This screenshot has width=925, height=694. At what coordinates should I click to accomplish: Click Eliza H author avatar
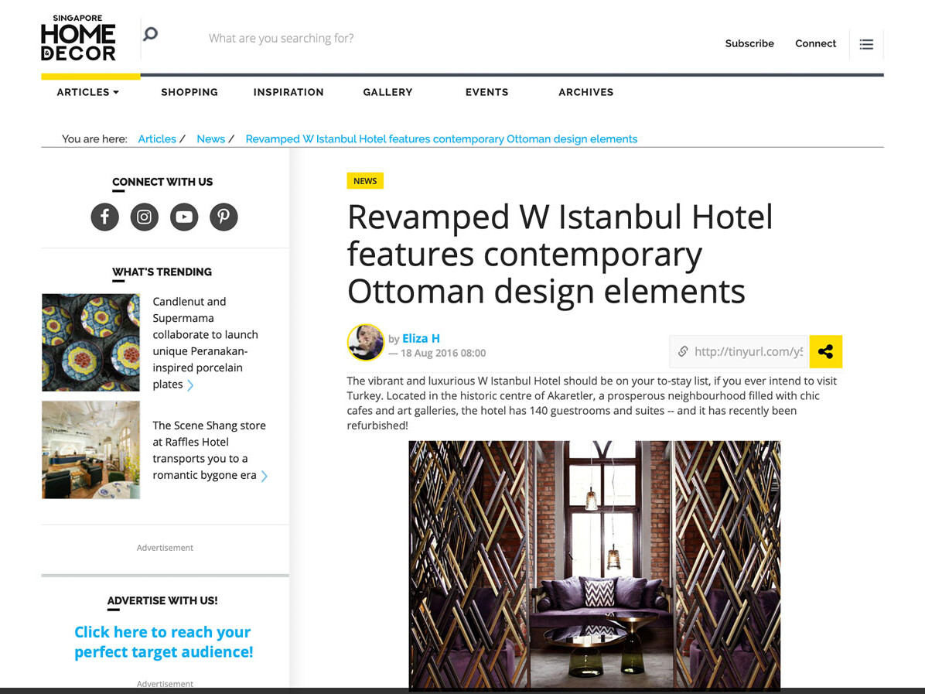pyautogui.click(x=366, y=342)
